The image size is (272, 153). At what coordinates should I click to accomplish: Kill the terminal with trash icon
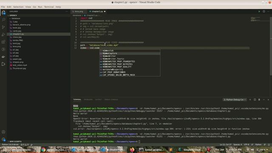click(x=259, y=99)
